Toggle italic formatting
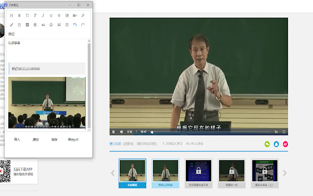This screenshot has height=196, width=313. click(43, 15)
